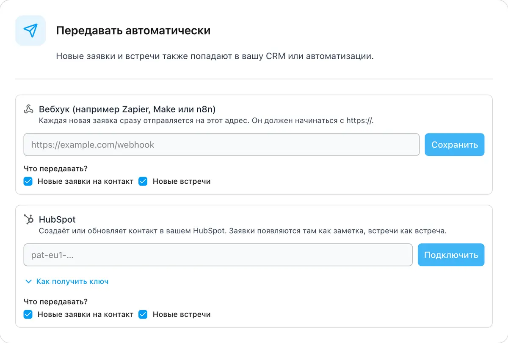Click the Подключить button
This screenshot has width=508, height=343.
pyautogui.click(x=451, y=255)
